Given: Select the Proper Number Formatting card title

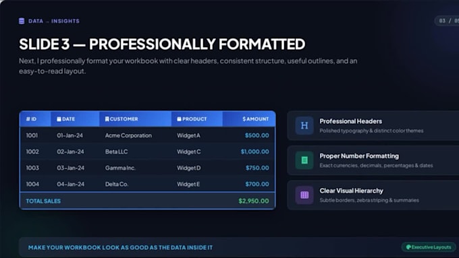Looking at the screenshot, I should tap(359, 156).
